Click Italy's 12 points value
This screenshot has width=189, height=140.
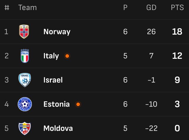(177, 56)
